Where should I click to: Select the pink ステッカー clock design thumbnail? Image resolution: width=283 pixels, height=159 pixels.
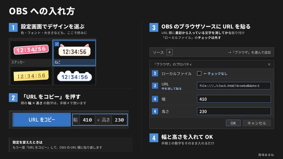31,50
